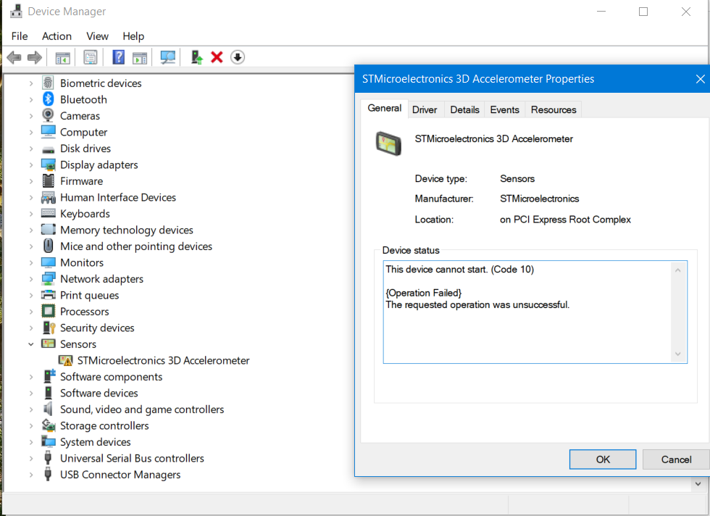
Task: Click the red X Uninstall device icon
Action: tap(217, 57)
